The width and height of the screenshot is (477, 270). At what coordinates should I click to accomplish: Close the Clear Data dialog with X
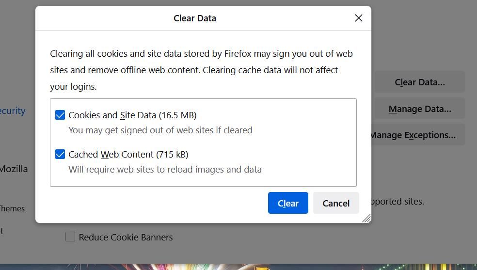359,18
